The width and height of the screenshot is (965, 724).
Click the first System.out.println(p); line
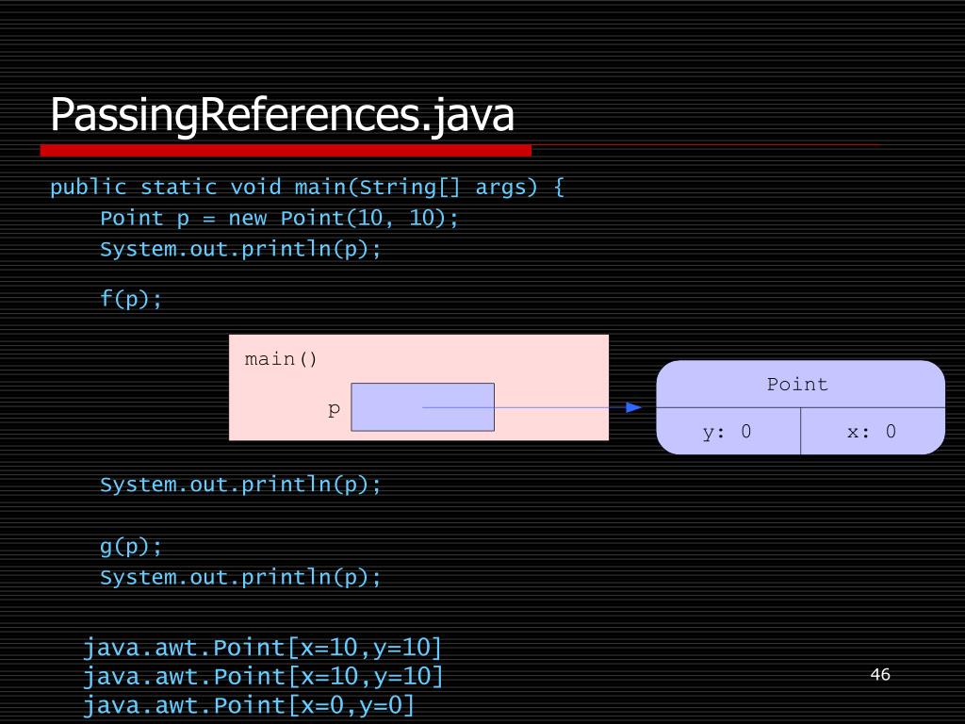(x=240, y=249)
